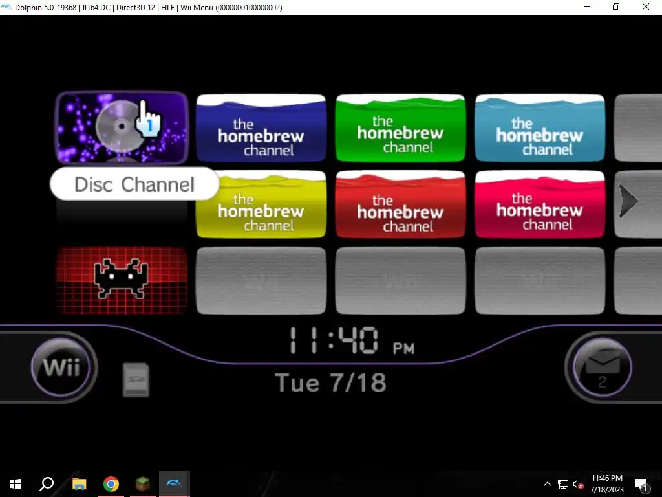Launch the red Homebrew Channel
Image resolution: width=662 pixels, height=497 pixels.
(400, 204)
